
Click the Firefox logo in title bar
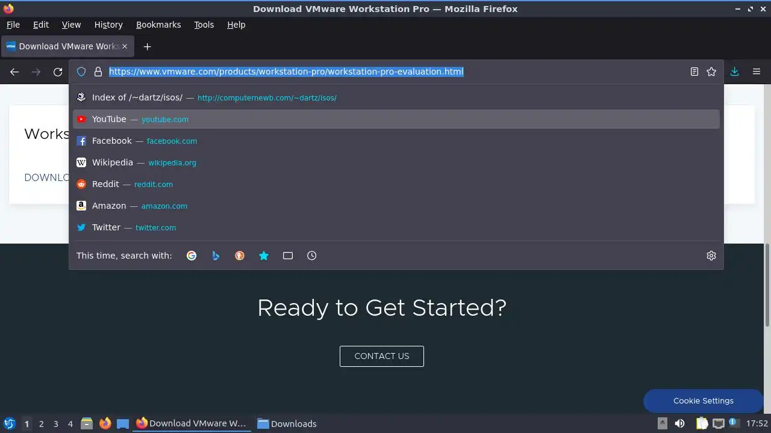[x=8, y=8]
